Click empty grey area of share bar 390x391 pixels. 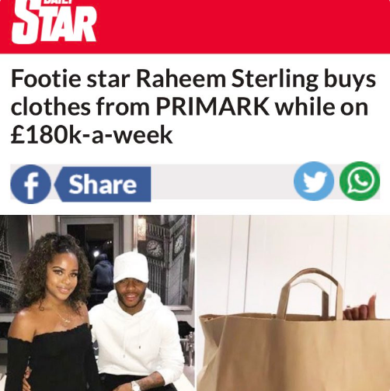point(222,182)
